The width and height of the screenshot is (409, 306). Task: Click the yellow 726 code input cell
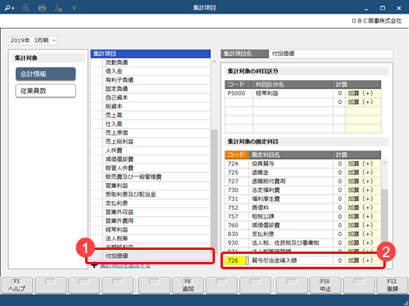tap(236, 260)
